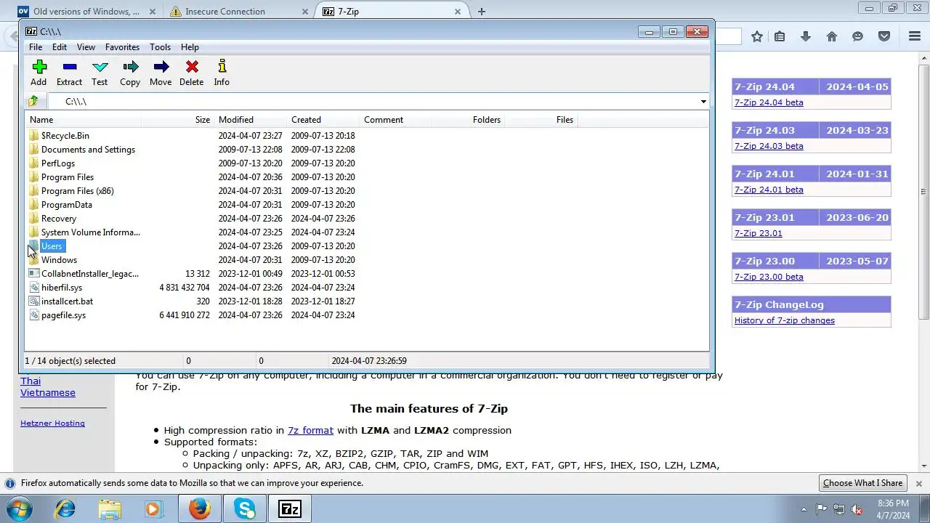Click the Vietnamese language link
The height and width of the screenshot is (523, 930).
click(48, 392)
